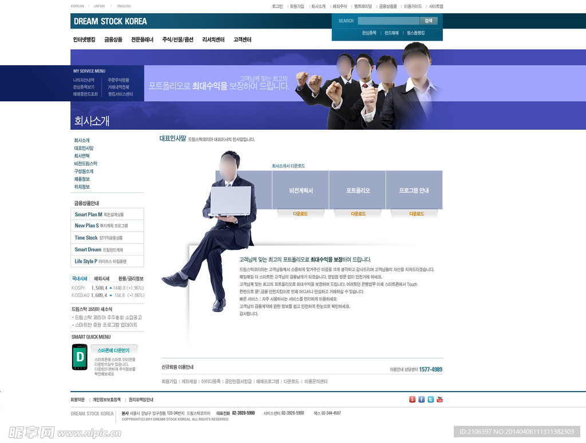Download the 비전계획서 file
The height and width of the screenshot is (443, 586).
tap(300, 214)
